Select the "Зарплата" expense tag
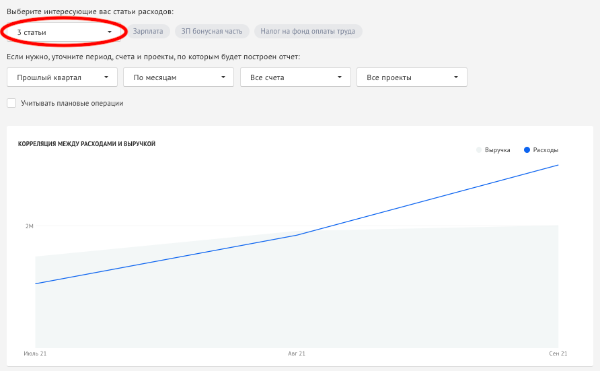The height and width of the screenshot is (371, 600). point(148,31)
